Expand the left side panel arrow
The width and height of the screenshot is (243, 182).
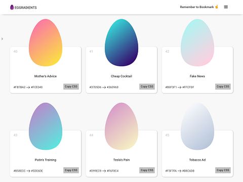point(2,39)
